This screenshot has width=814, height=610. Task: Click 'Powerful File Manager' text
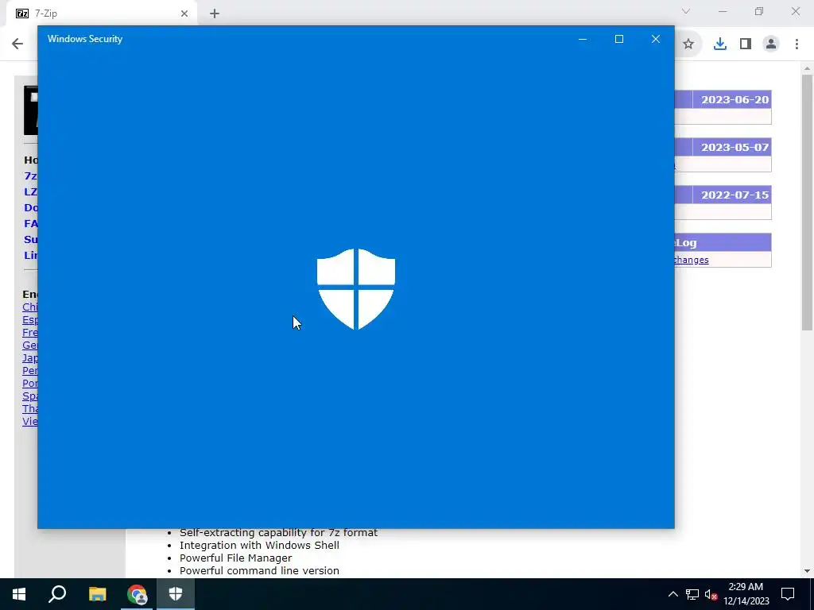[235, 558]
